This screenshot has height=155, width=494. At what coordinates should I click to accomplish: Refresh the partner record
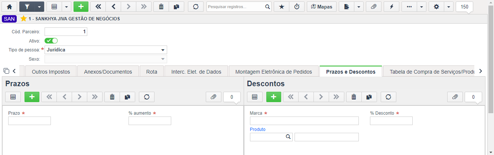pyautogui.click(x=196, y=7)
